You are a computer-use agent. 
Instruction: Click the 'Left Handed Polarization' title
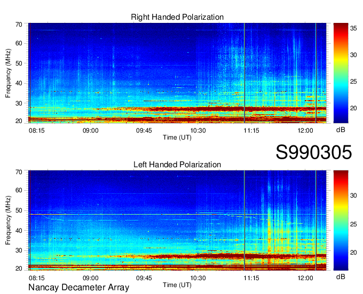177,165
